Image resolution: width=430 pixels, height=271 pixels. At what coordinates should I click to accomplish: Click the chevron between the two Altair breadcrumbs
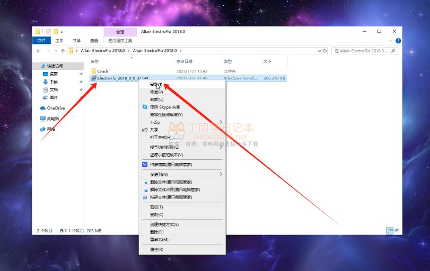click(x=129, y=51)
